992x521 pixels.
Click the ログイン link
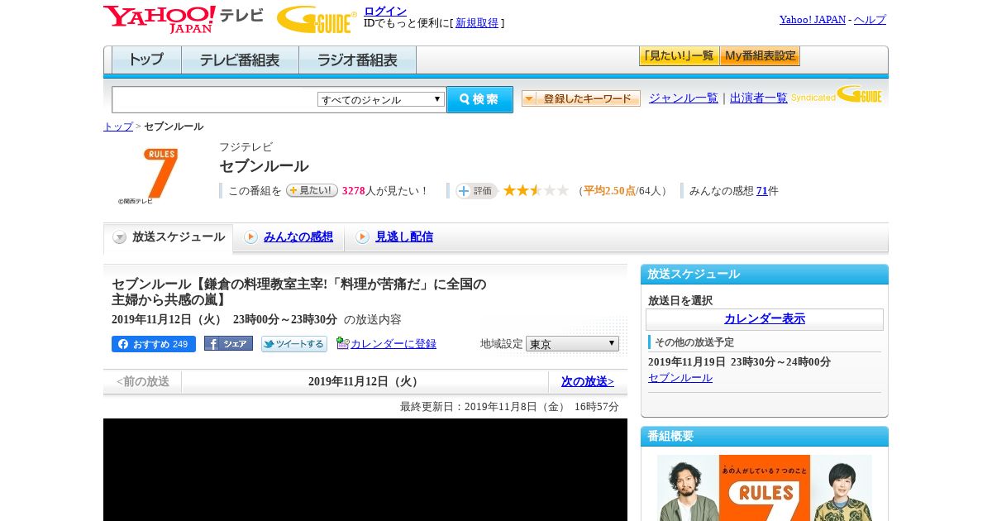385,11
